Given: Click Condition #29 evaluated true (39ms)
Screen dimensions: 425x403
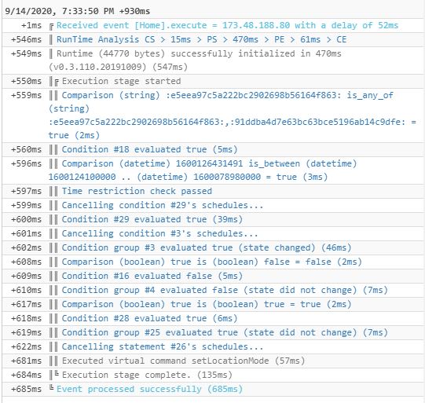Looking at the screenshot, I should click(x=152, y=219).
